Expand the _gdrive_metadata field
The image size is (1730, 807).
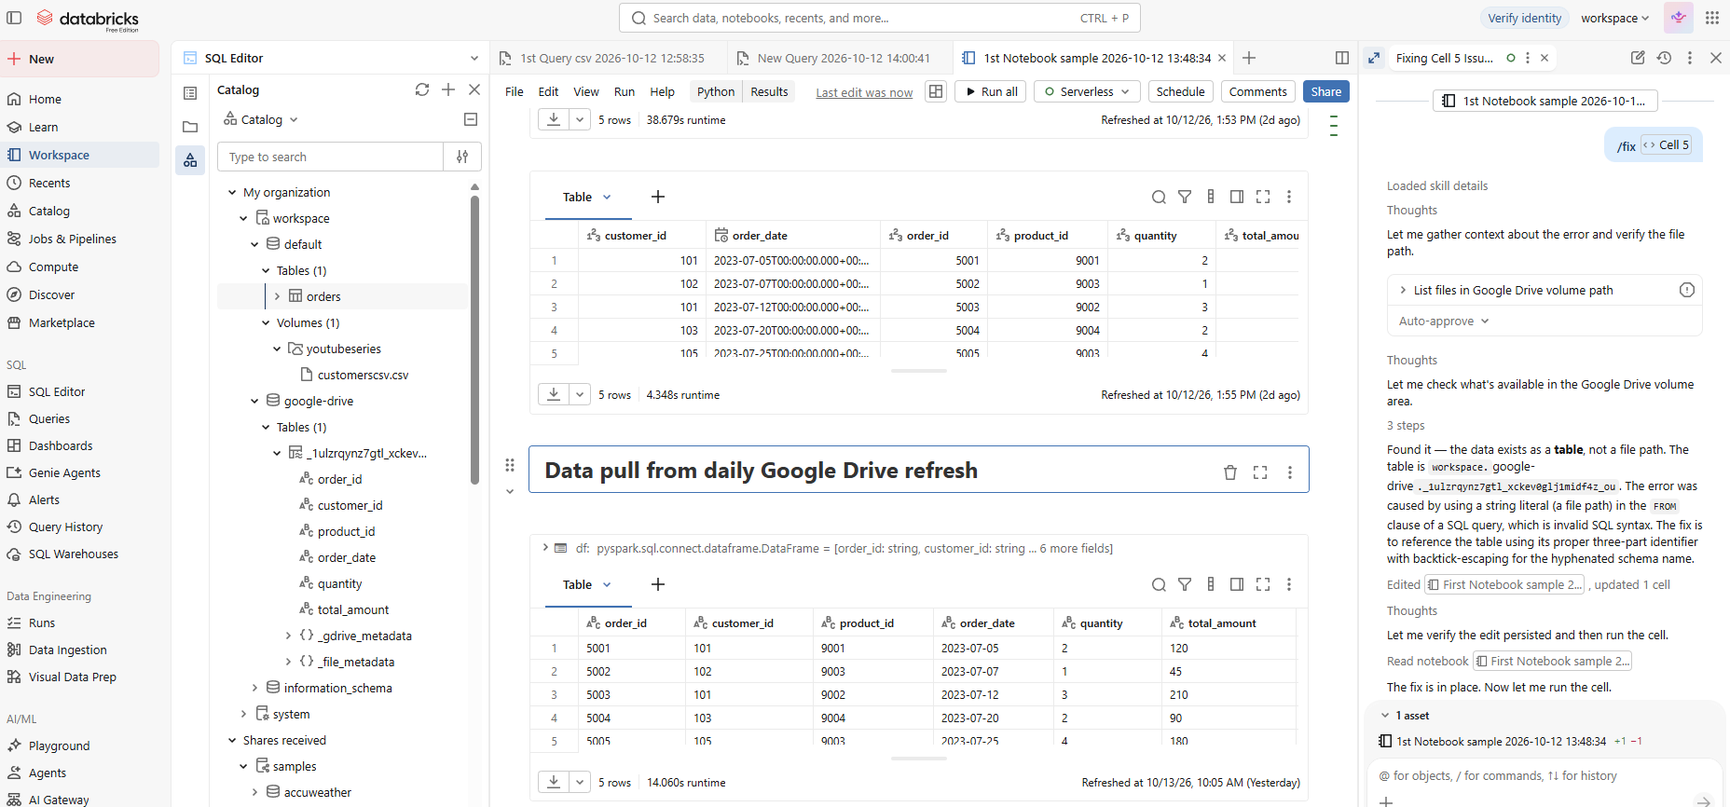click(288, 636)
